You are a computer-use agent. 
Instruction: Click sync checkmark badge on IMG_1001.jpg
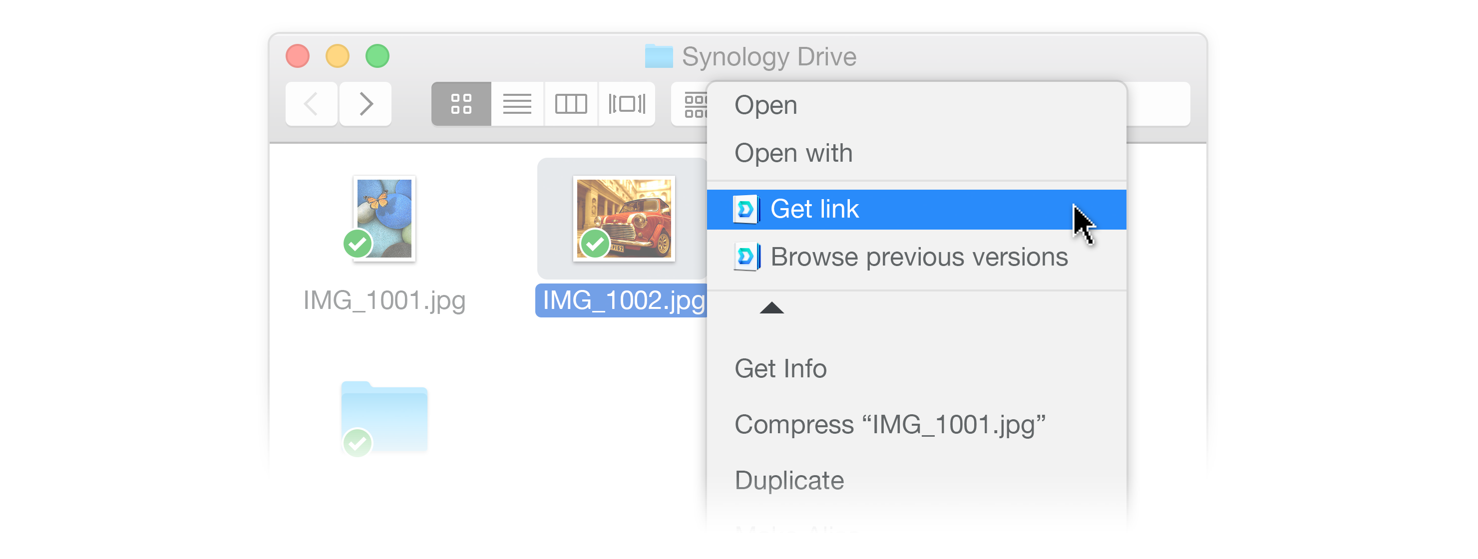coord(358,244)
